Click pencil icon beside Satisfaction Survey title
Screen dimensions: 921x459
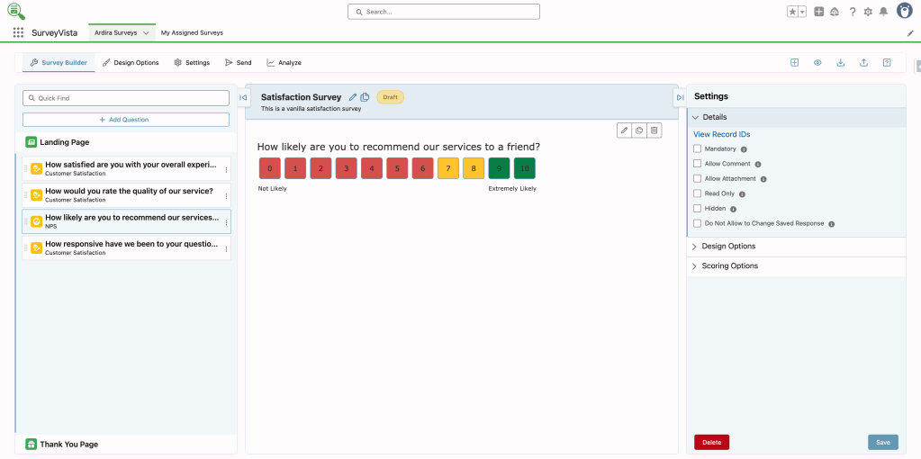pos(353,97)
